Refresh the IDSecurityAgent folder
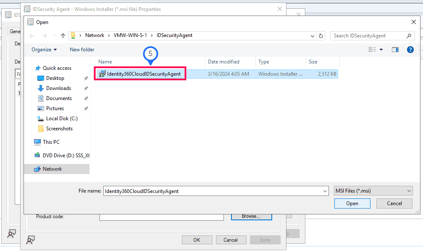423x251 pixels. click(321, 36)
